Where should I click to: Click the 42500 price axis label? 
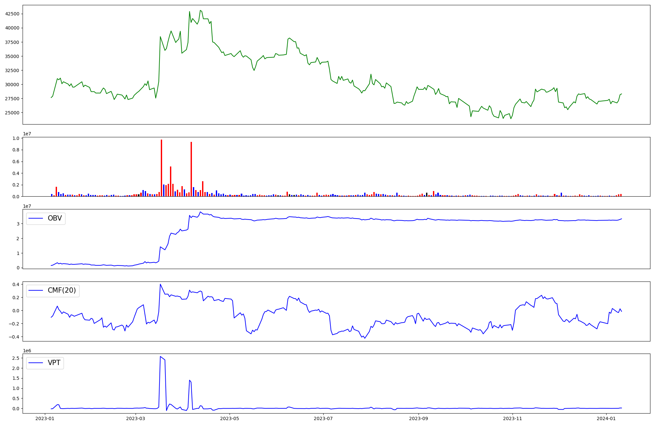12,14
